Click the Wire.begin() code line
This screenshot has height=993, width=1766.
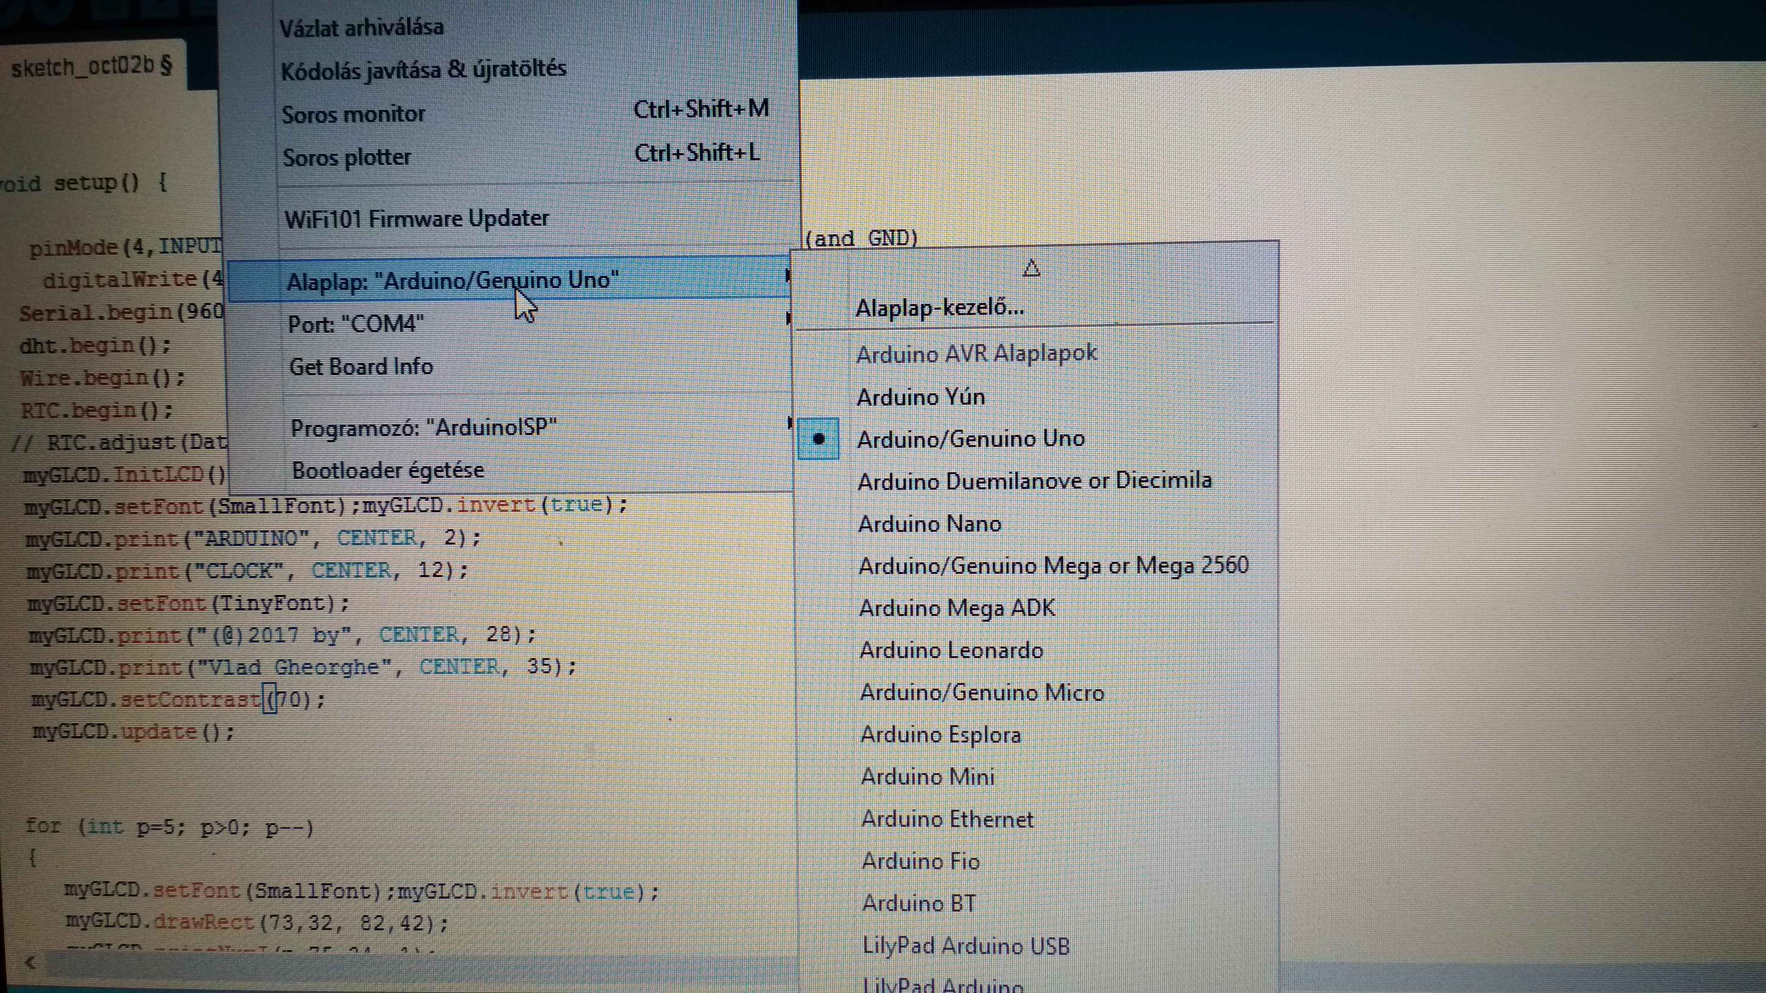pos(103,378)
